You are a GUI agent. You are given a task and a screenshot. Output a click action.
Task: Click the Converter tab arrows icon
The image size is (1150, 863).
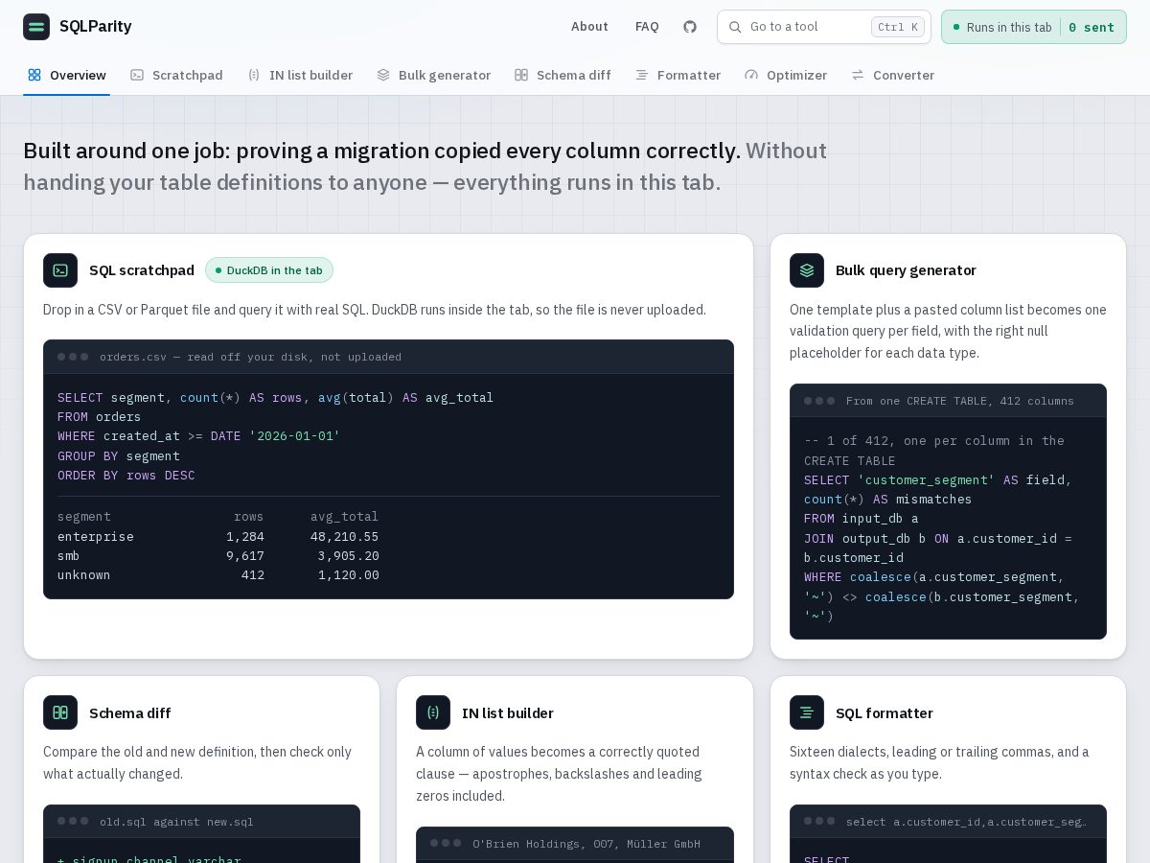pos(858,75)
